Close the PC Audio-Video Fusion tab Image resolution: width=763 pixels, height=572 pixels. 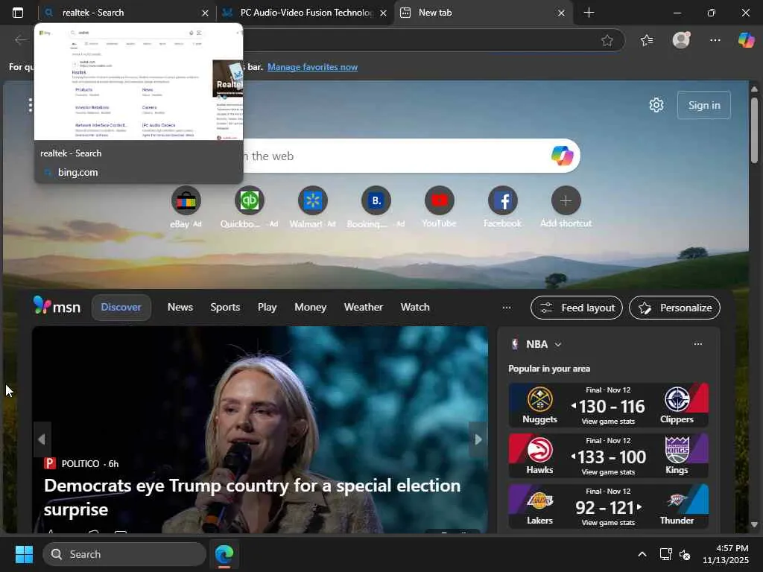click(x=384, y=13)
